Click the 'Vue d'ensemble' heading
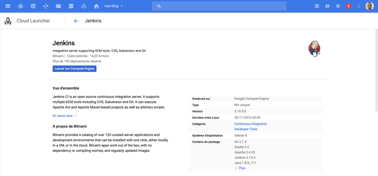Image resolution: width=378 pixels, height=176 pixels. [66, 88]
